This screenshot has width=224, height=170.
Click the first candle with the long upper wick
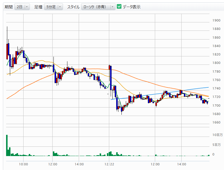pyautogui.click(x=7, y=49)
